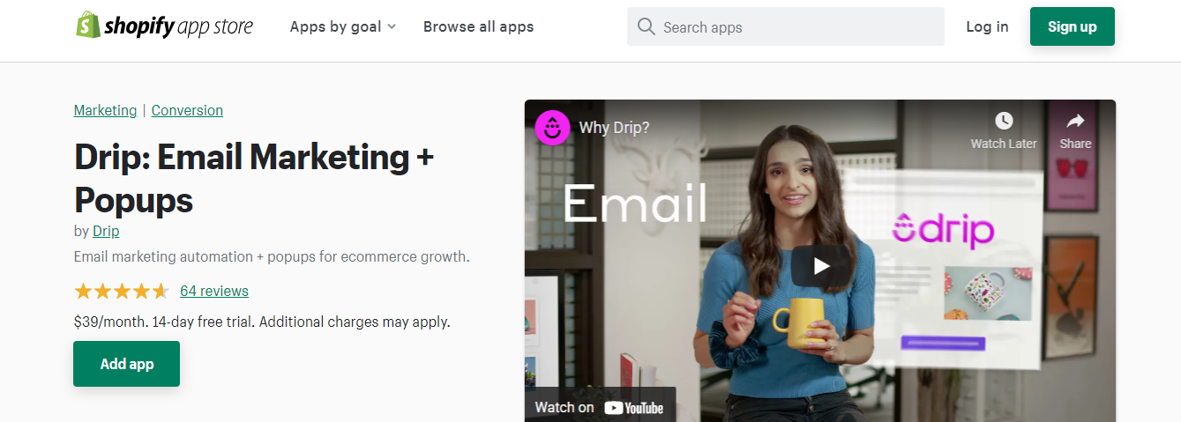
Task: Click the Why Drip? video title
Action: pos(614,128)
